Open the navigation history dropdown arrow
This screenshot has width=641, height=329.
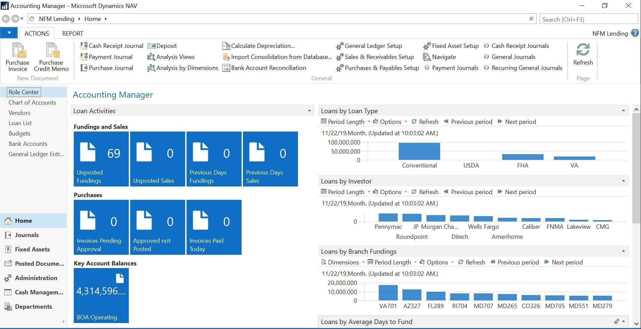(x=22, y=19)
